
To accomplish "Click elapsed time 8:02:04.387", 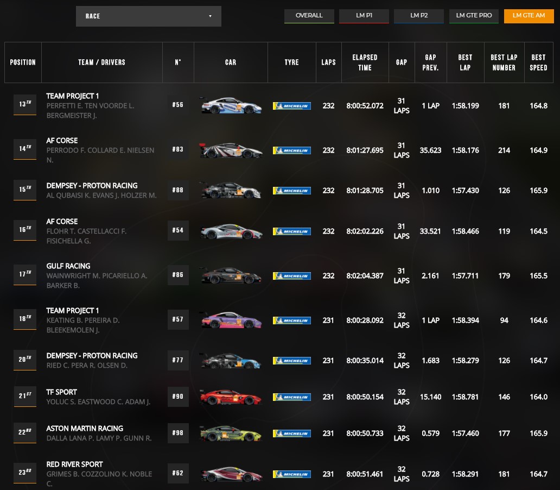I will click(x=365, y=276).
